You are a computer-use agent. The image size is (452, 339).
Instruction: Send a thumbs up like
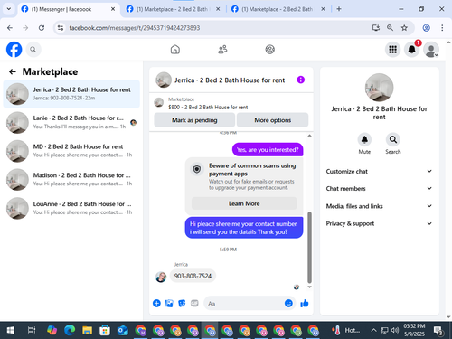tap(305, 303)
